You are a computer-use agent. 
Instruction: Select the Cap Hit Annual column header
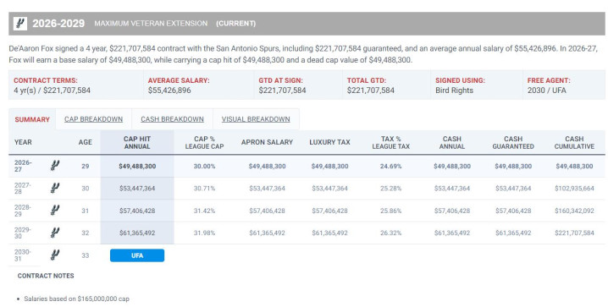click(x=137, y=142)
